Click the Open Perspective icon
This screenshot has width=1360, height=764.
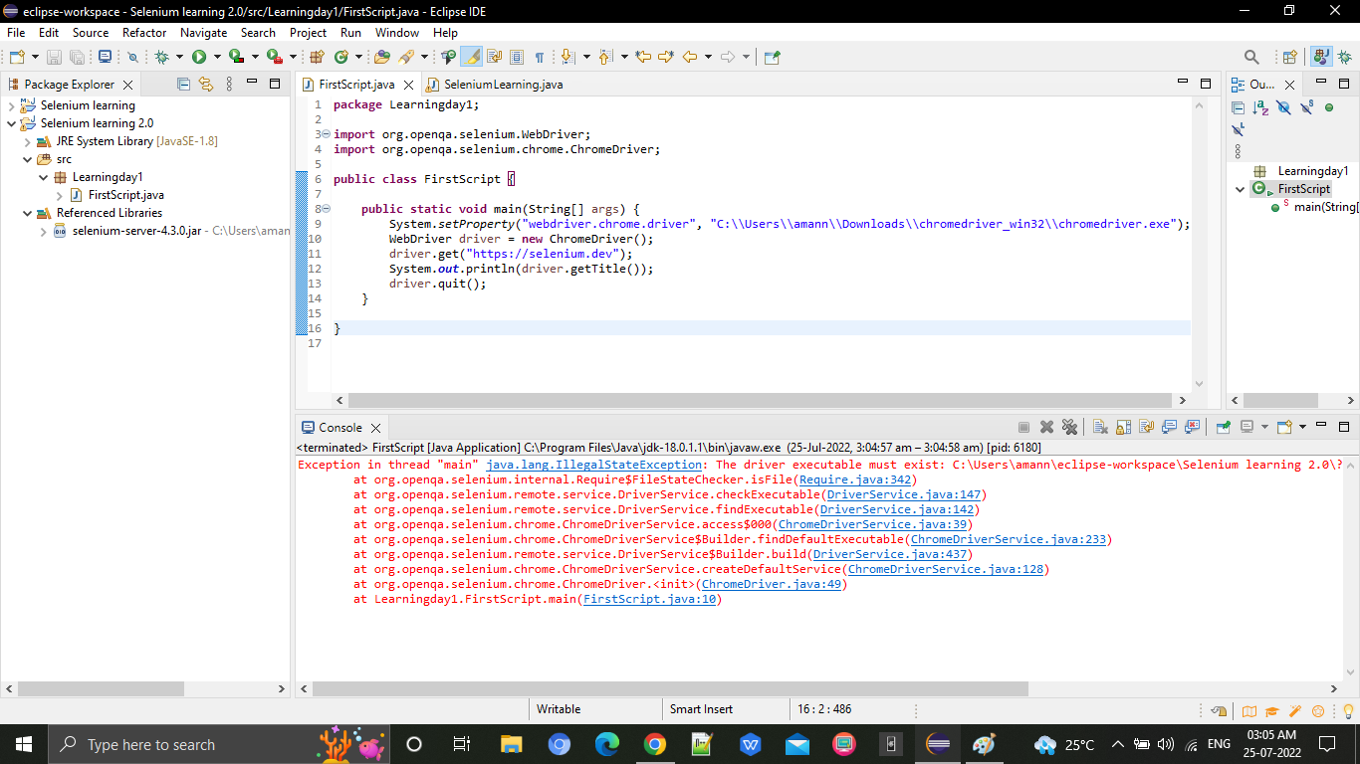tap(1289, 57)
